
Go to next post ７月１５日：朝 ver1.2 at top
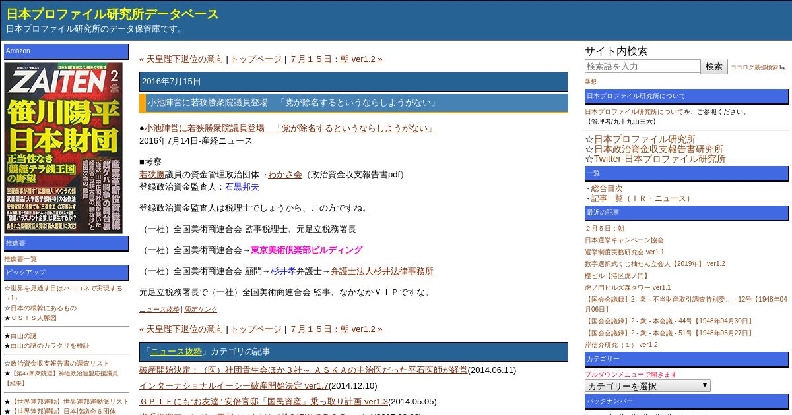click(336, 59)
